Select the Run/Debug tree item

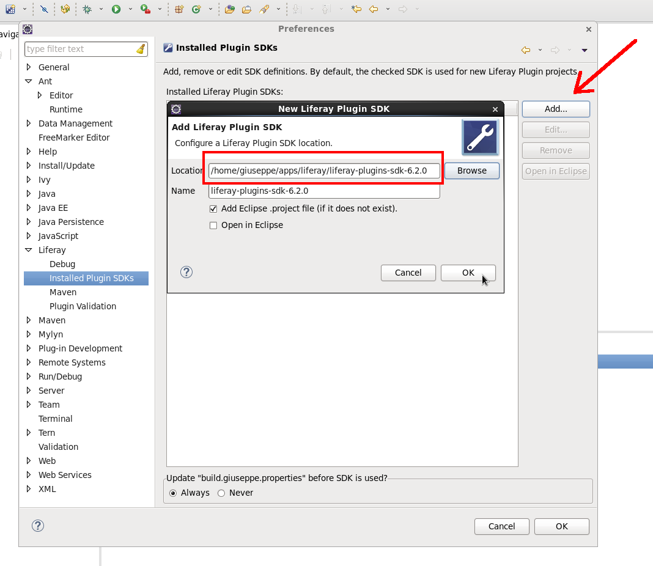(x=61, y=377)
